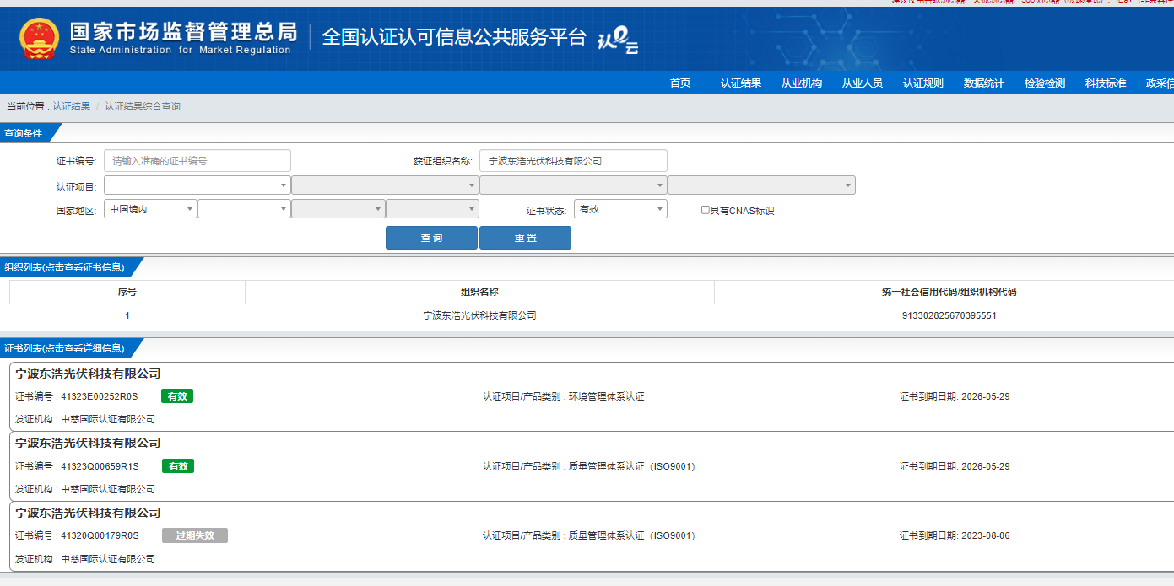The height and width of the screenshot is (586, 1174).
Task: Open the 国家地区 dropdown showing 中国境内
Action: point(150,209)
